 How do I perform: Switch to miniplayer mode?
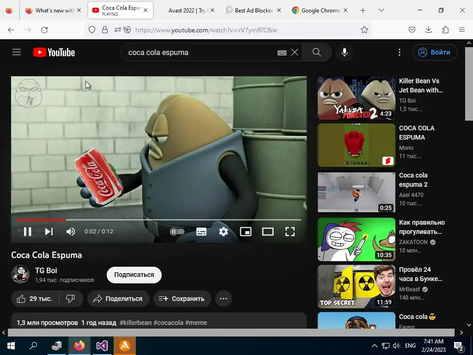[x=246, y=232]
